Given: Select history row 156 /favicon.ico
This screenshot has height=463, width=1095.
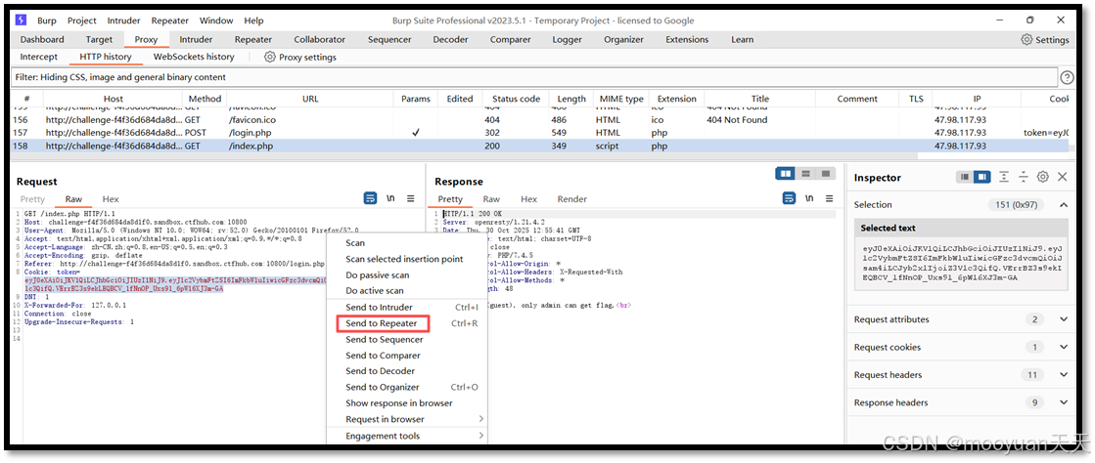Looking at the screenshot, I should [x=540, y=120].
